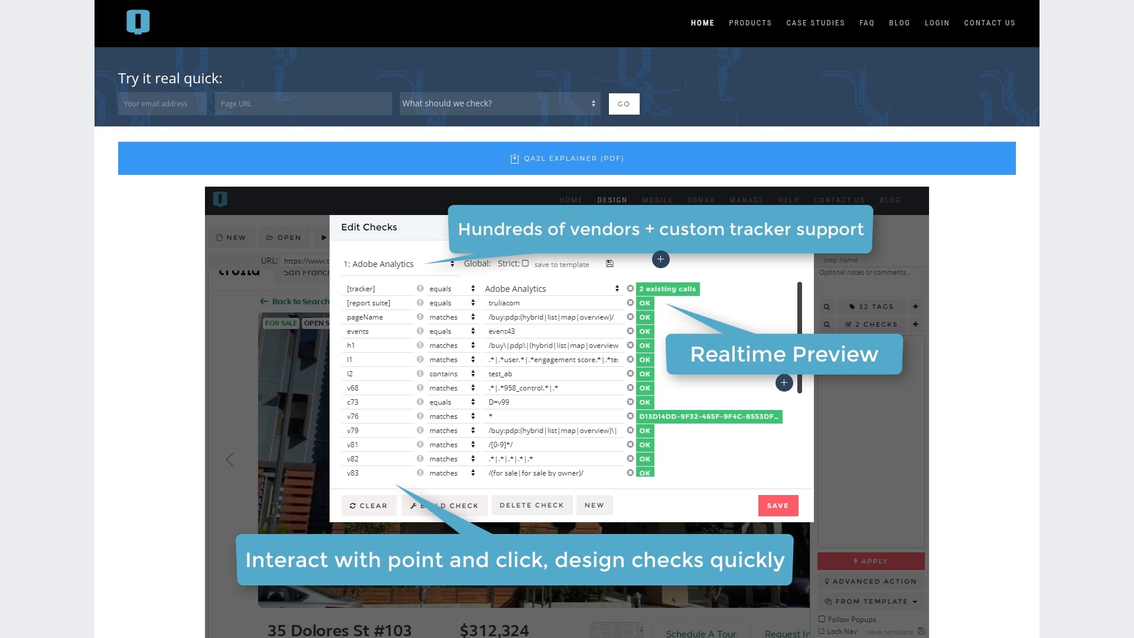Screen dimensions: 1134x638
Task: Change the pageName operator from matches
Action: (x=452, y=317)
